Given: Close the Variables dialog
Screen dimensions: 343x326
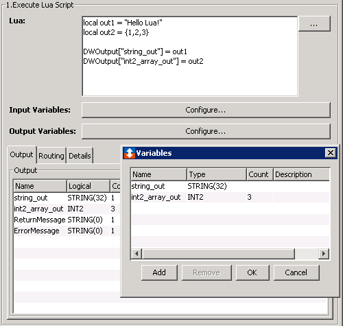Looking at the screenshot, I should point(331,153).
